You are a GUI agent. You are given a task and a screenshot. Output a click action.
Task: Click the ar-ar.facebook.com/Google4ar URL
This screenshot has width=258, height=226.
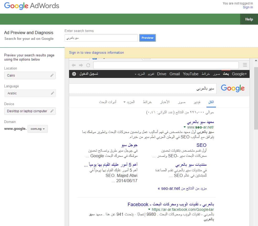[183, 209]
